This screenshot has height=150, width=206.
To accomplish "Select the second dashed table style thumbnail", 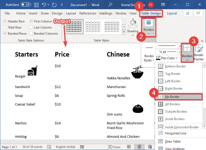I will click(93, 27).
